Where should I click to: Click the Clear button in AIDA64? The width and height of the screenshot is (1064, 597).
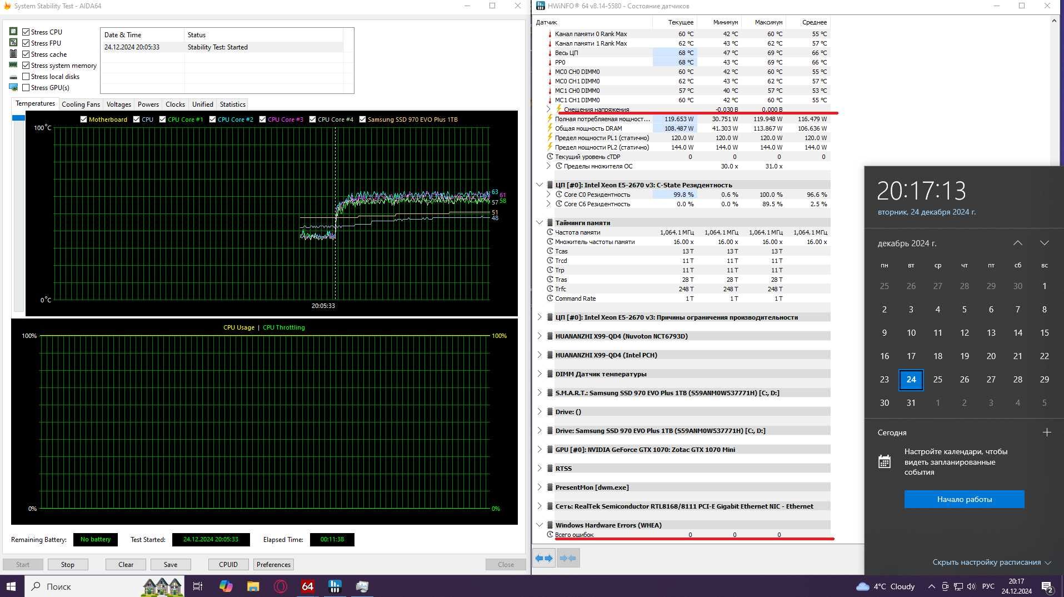pos(126,564)
